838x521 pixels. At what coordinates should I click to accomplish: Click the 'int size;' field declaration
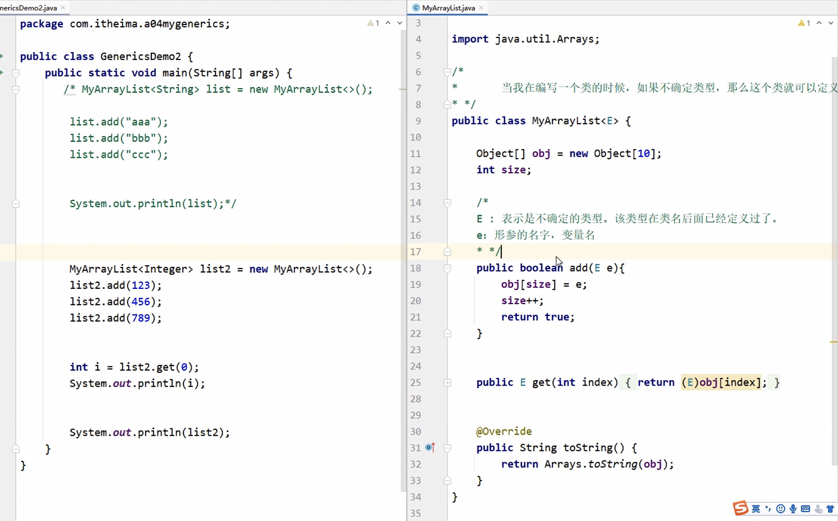[x=503, y=170]
